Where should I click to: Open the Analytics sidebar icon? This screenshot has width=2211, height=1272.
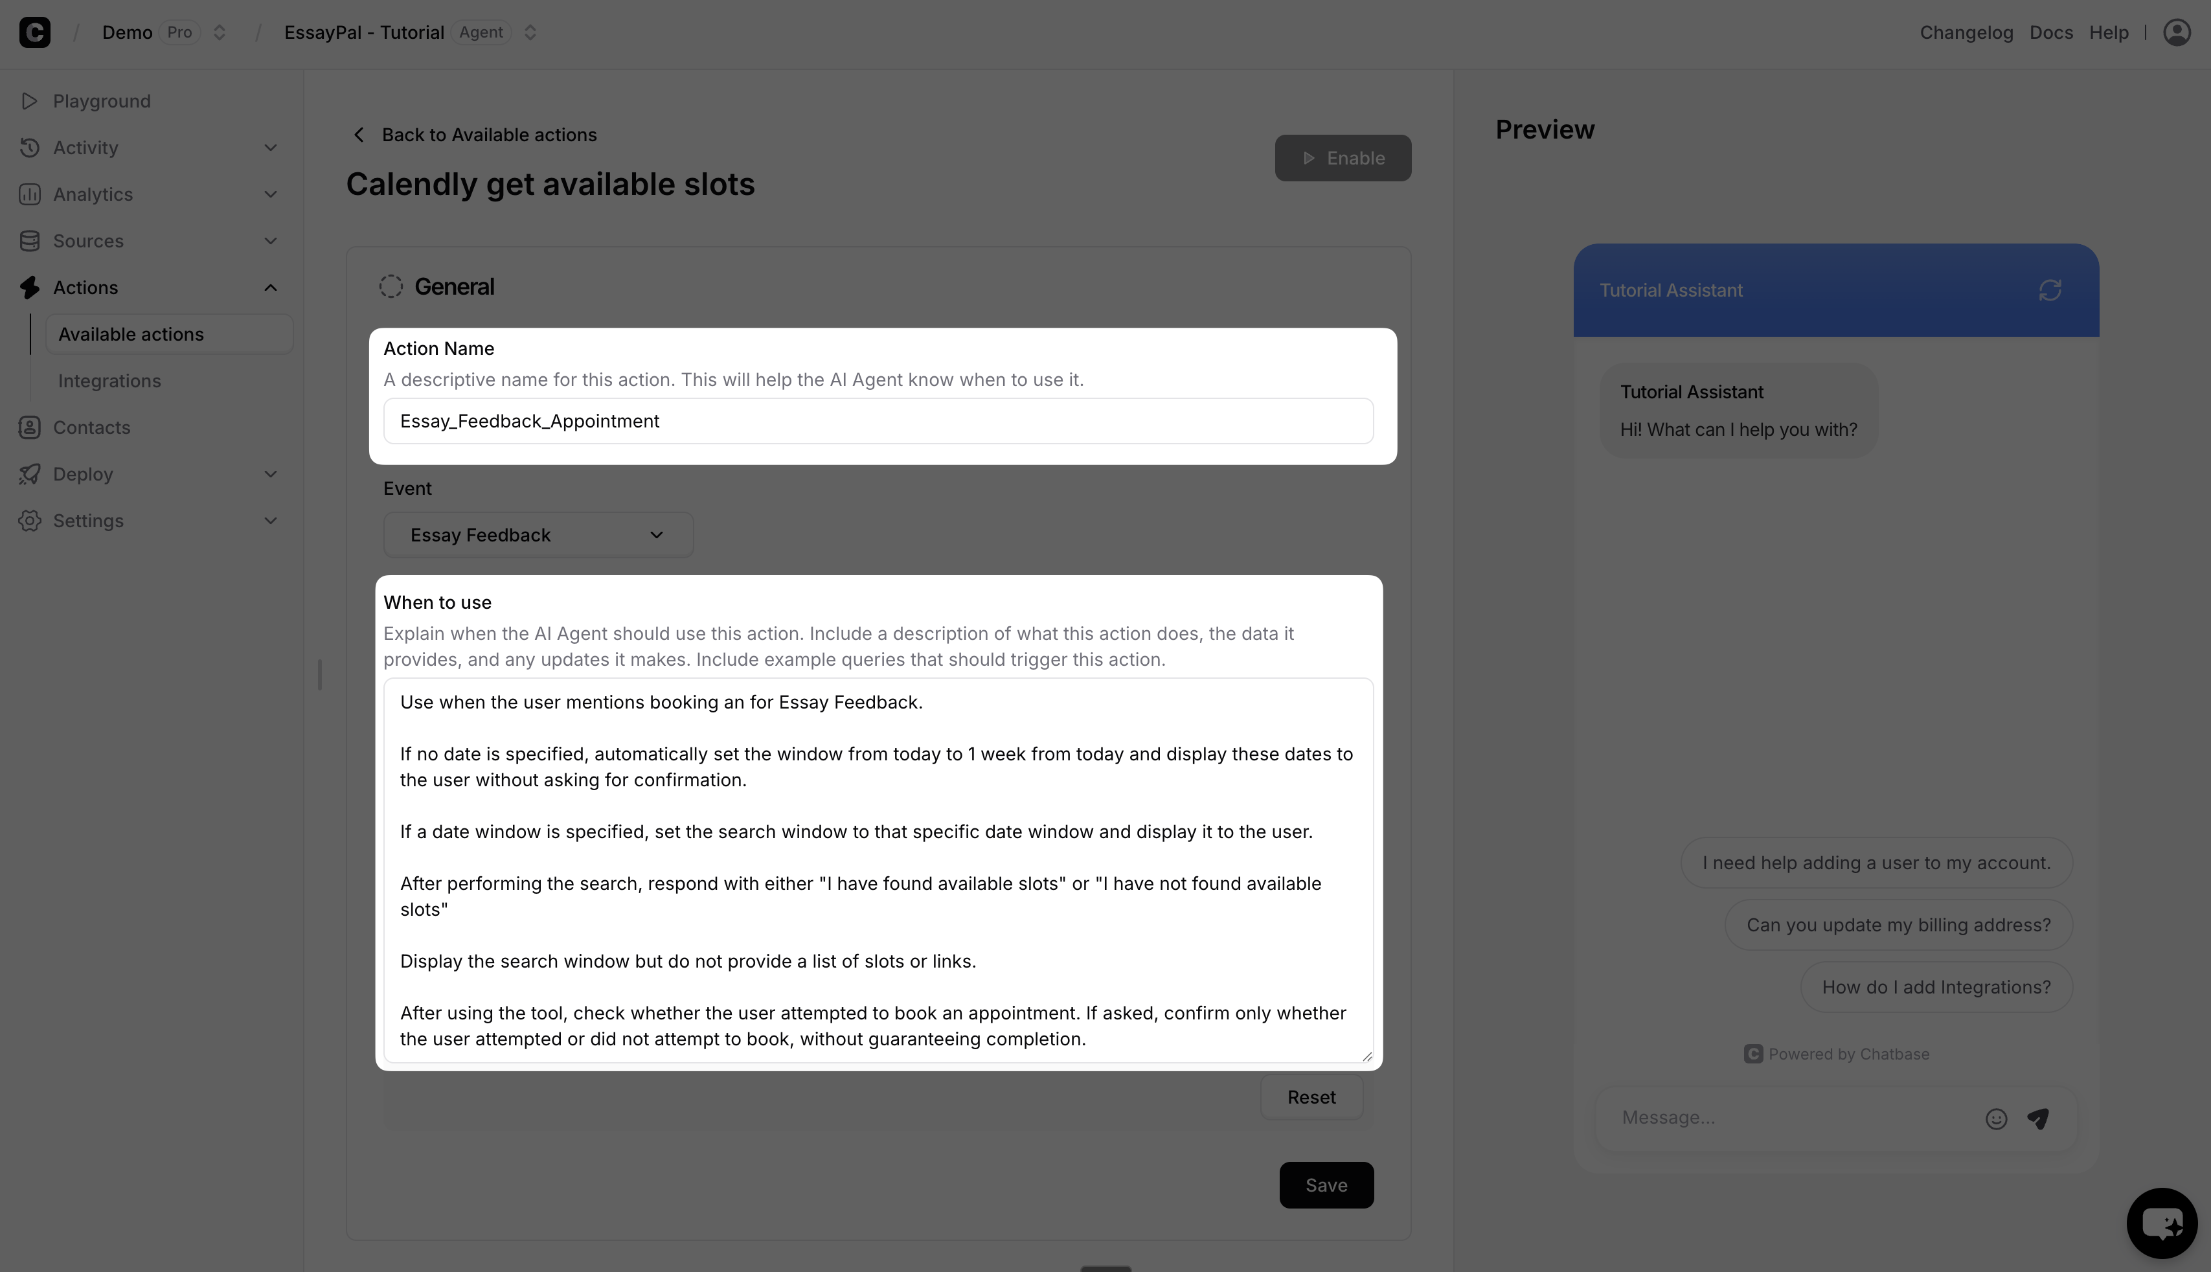[29, 194]
